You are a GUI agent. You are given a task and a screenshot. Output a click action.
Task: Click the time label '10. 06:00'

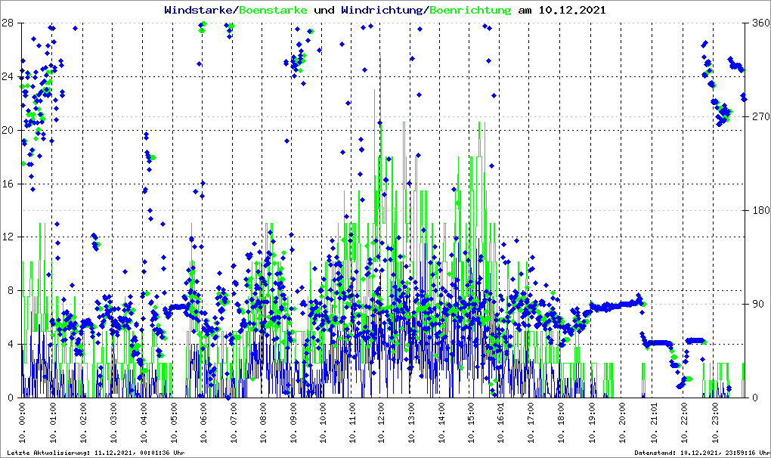pos(203,423)
